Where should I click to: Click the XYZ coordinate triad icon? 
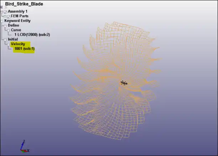tap(25, 146)
